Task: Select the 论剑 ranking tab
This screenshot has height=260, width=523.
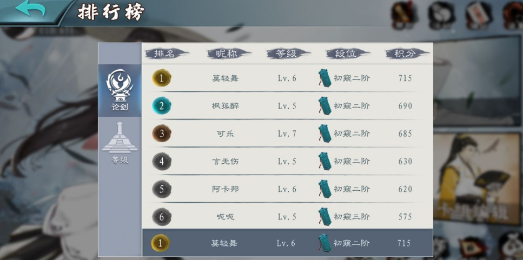Action: pos(120,90)
